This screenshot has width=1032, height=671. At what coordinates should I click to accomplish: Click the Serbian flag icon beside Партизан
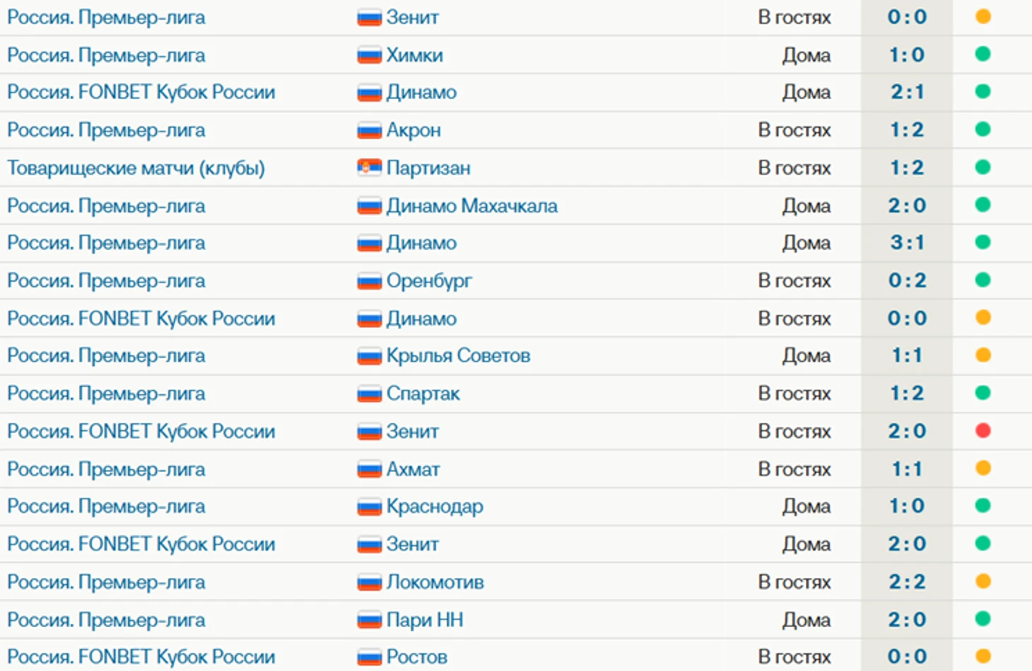(369, 168)
